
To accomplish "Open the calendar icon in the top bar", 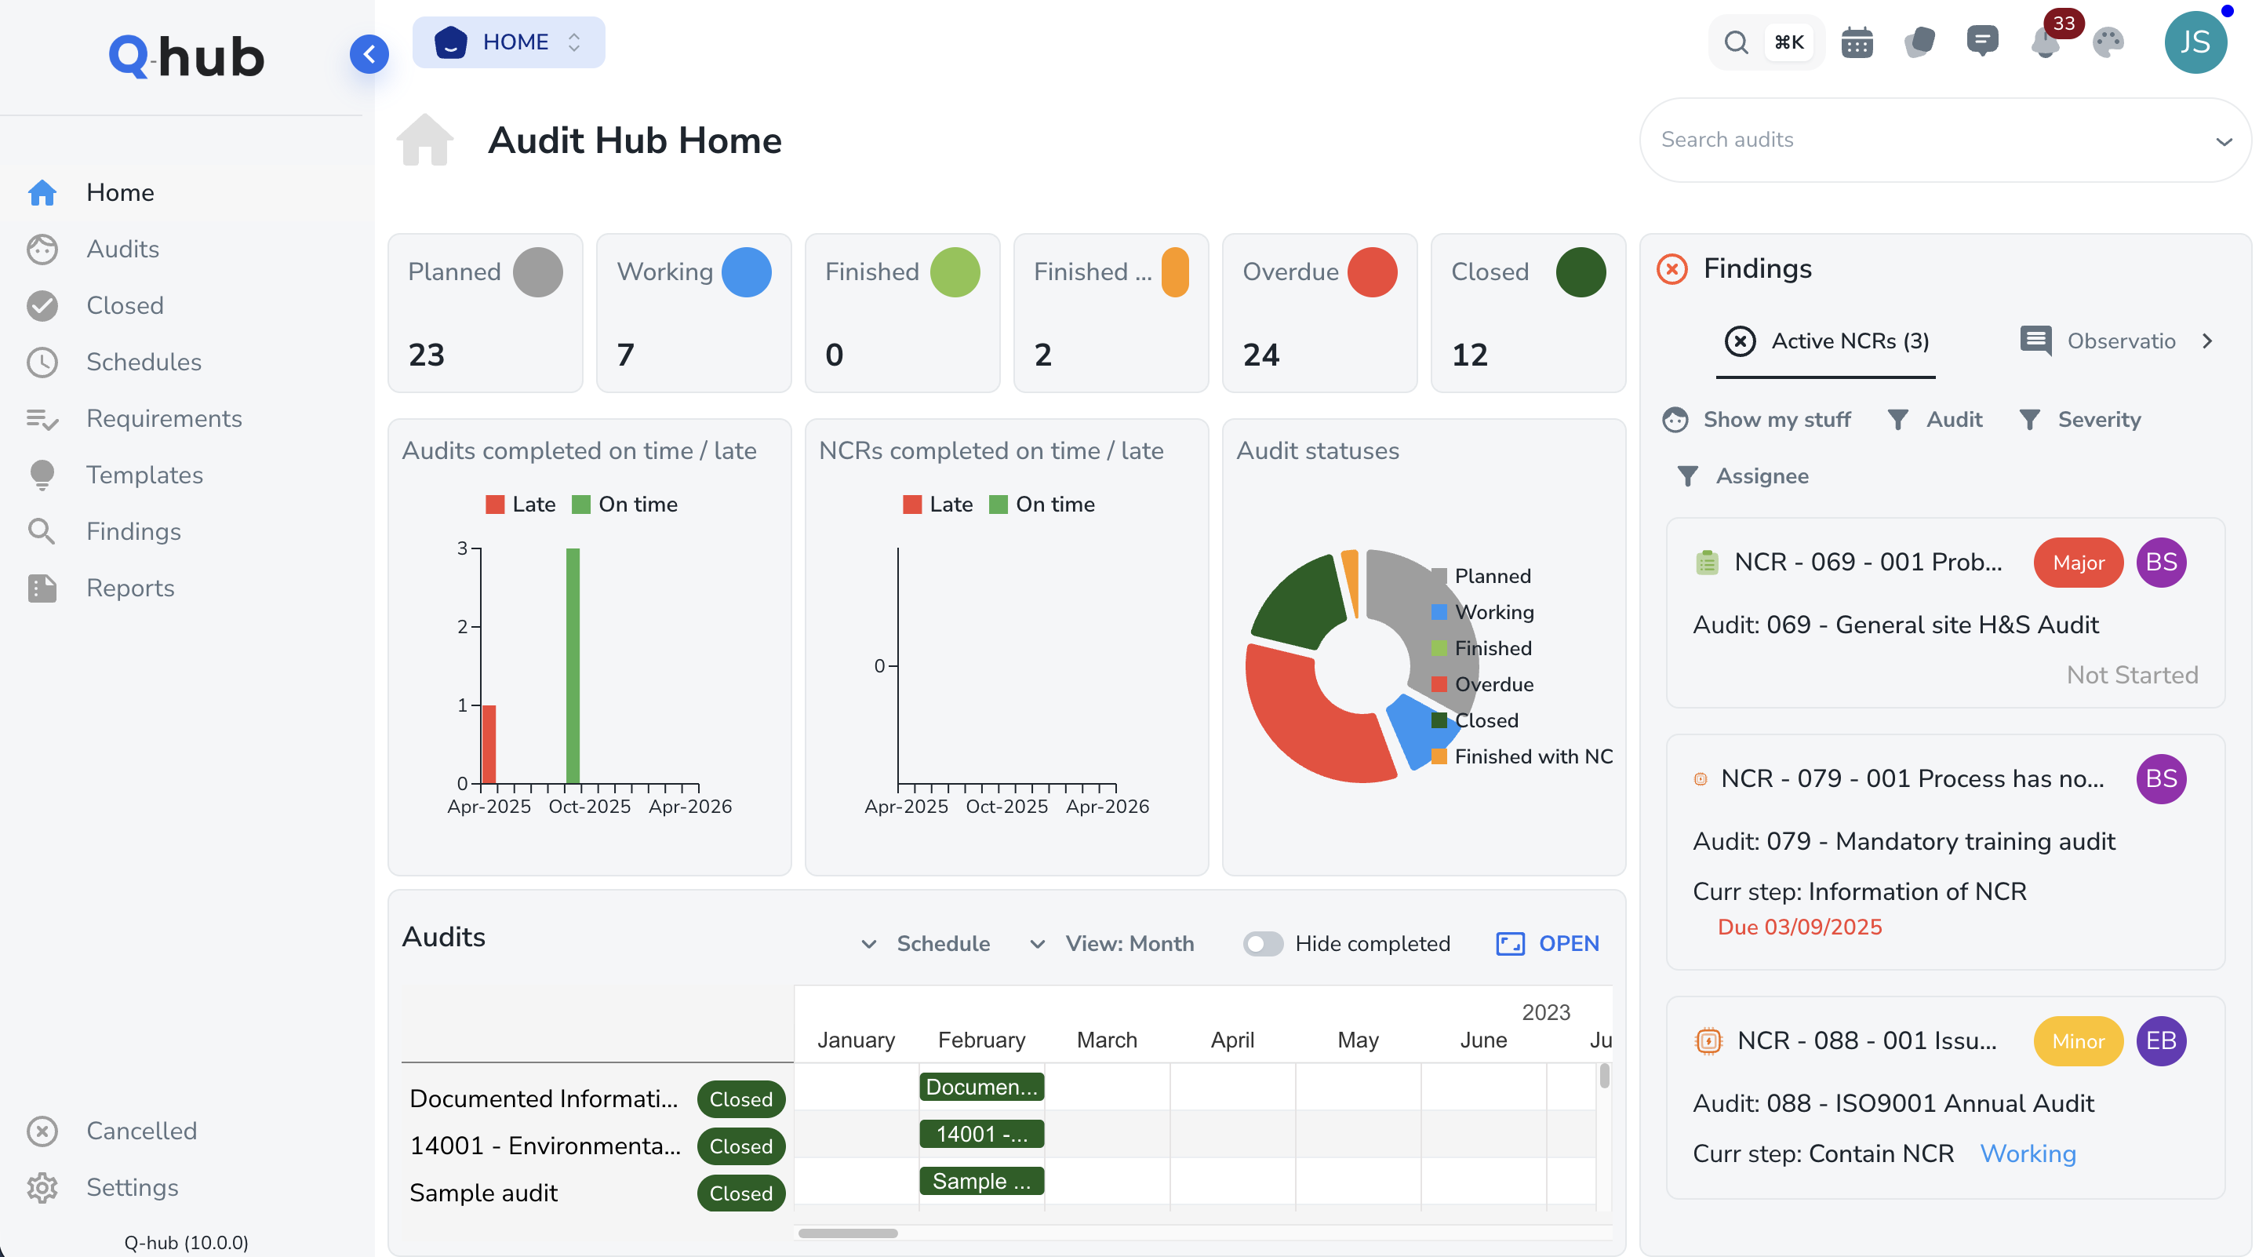I will (1857, 42).
